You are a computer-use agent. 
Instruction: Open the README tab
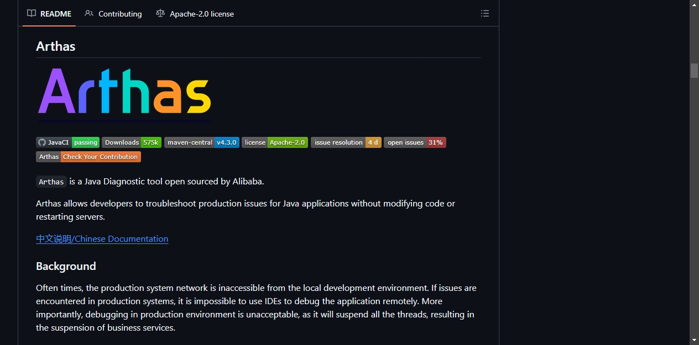[x=49, y=14]
